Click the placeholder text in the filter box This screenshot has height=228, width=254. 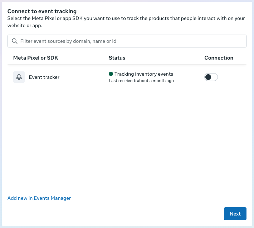click(68, 41)
